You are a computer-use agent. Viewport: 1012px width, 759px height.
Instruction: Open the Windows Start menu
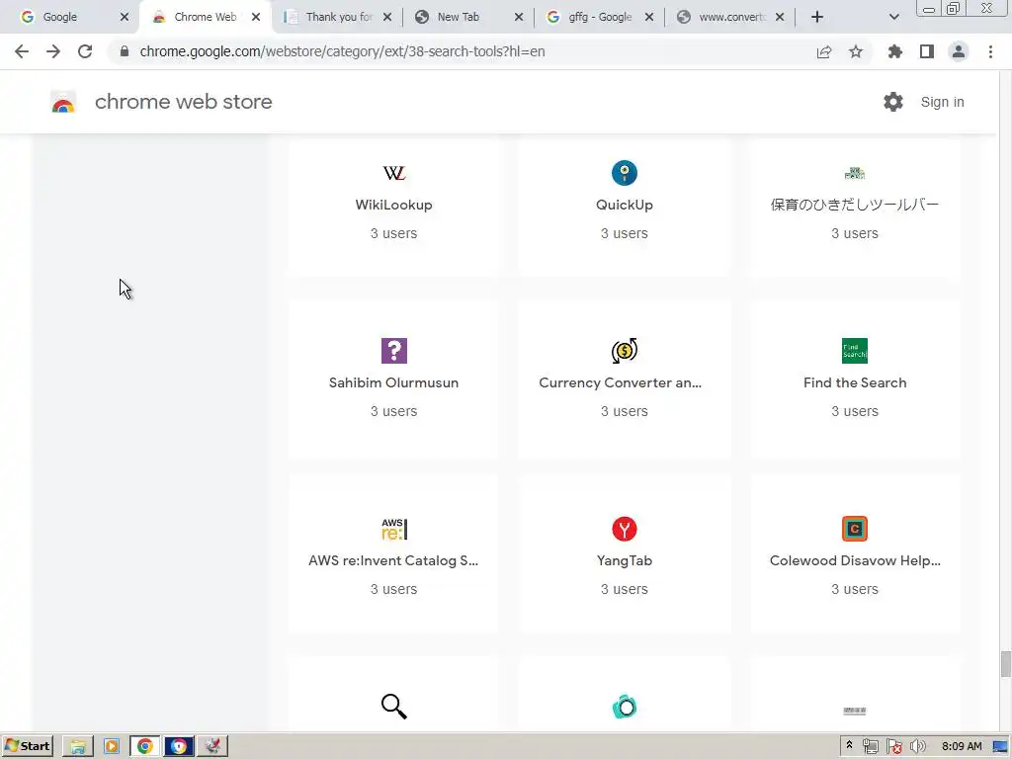pos(28,746)
